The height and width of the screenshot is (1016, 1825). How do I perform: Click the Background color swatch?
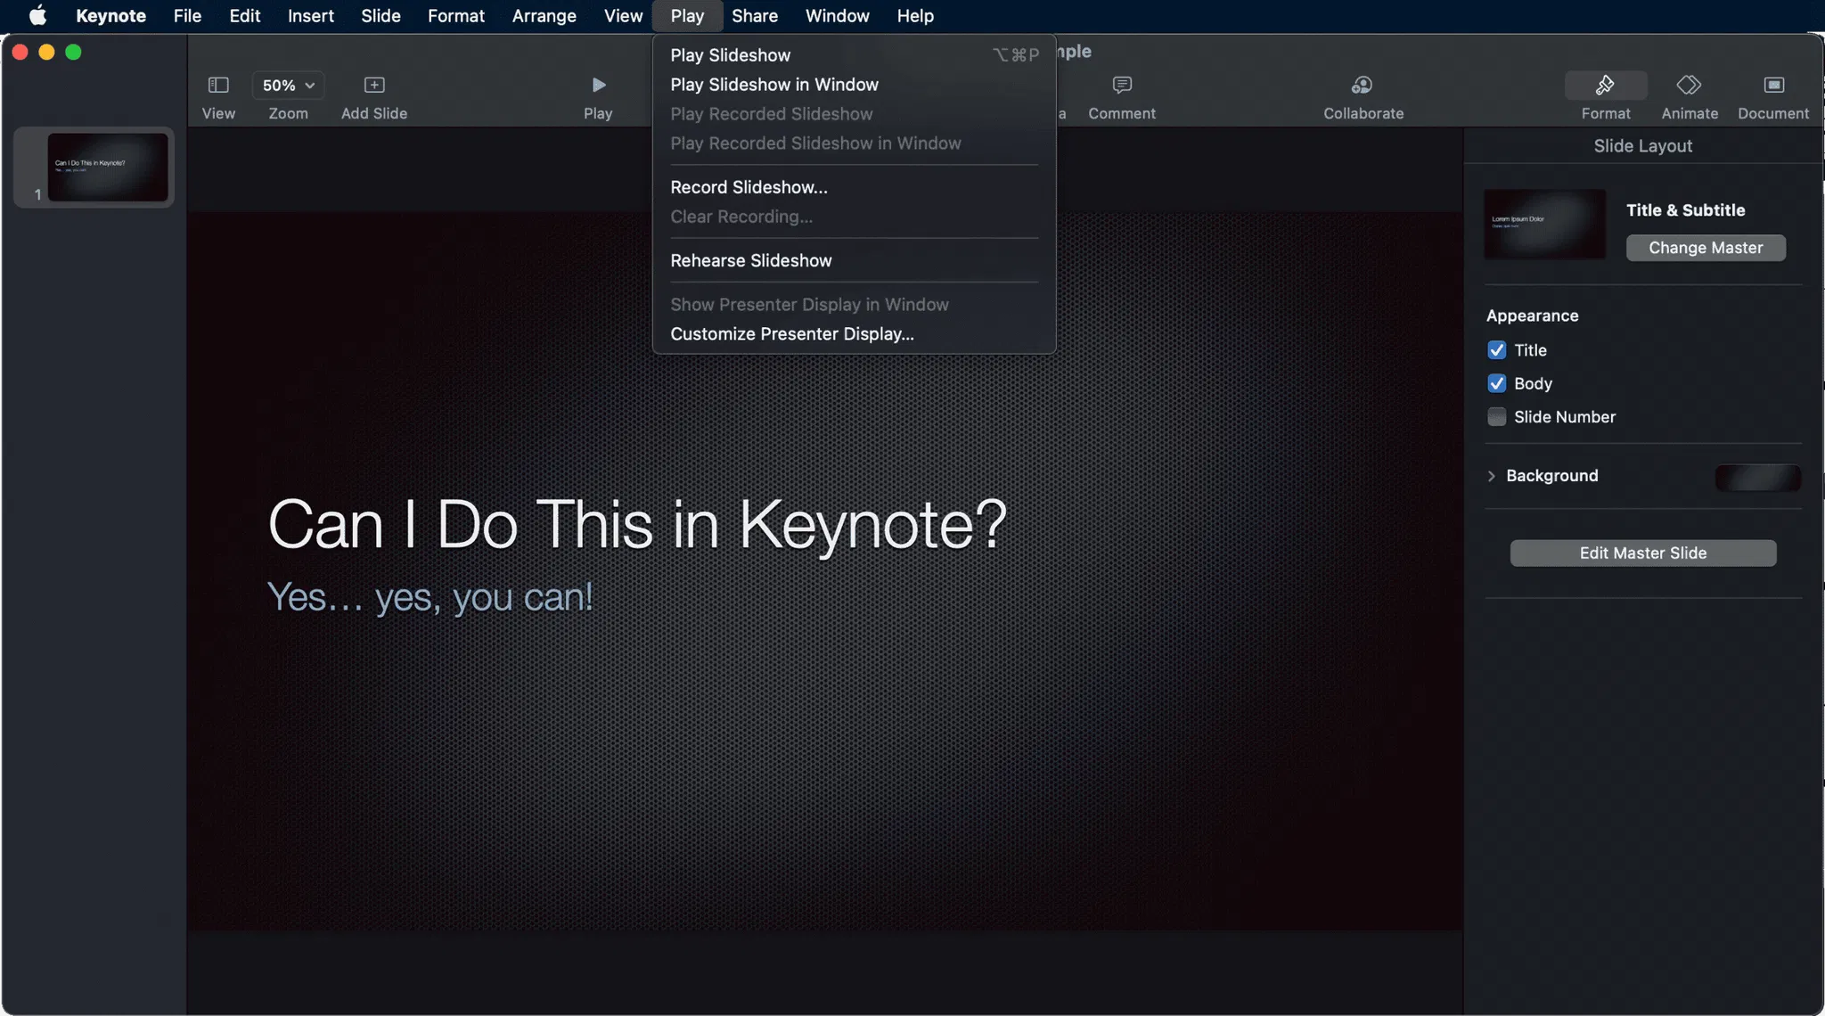click(x=1757, y=478)
